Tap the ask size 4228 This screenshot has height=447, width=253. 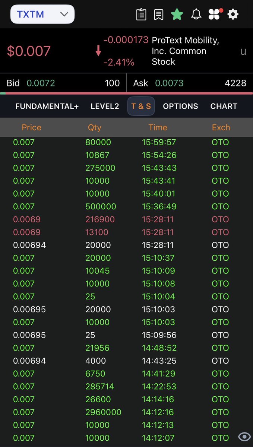(235, 83)
